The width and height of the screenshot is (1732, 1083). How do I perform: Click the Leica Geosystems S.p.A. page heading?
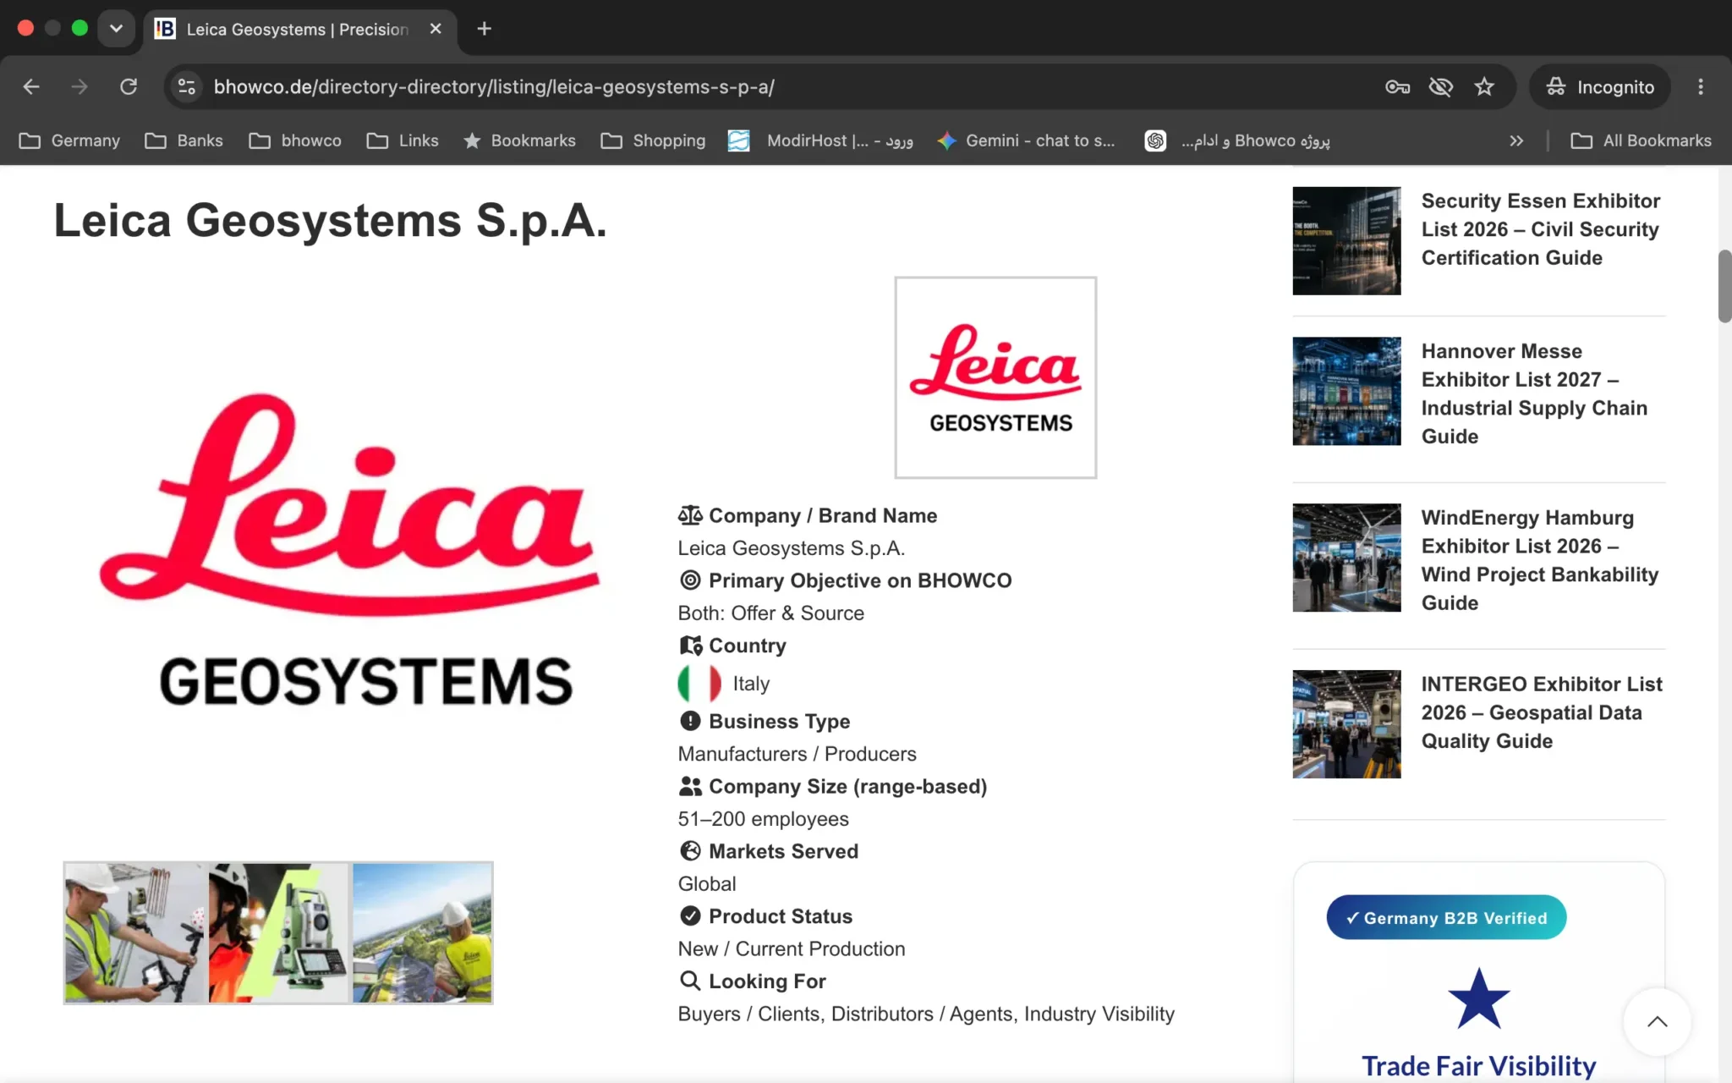(331, 221)
